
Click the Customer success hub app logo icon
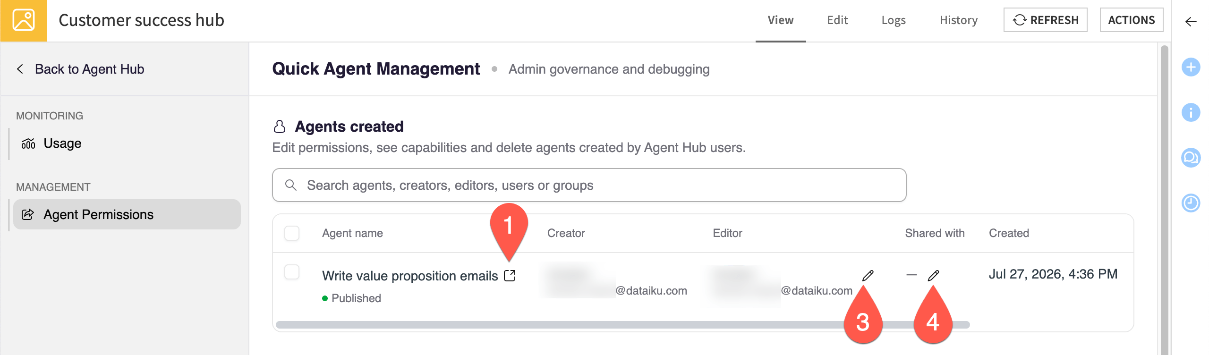click(24, 21)
